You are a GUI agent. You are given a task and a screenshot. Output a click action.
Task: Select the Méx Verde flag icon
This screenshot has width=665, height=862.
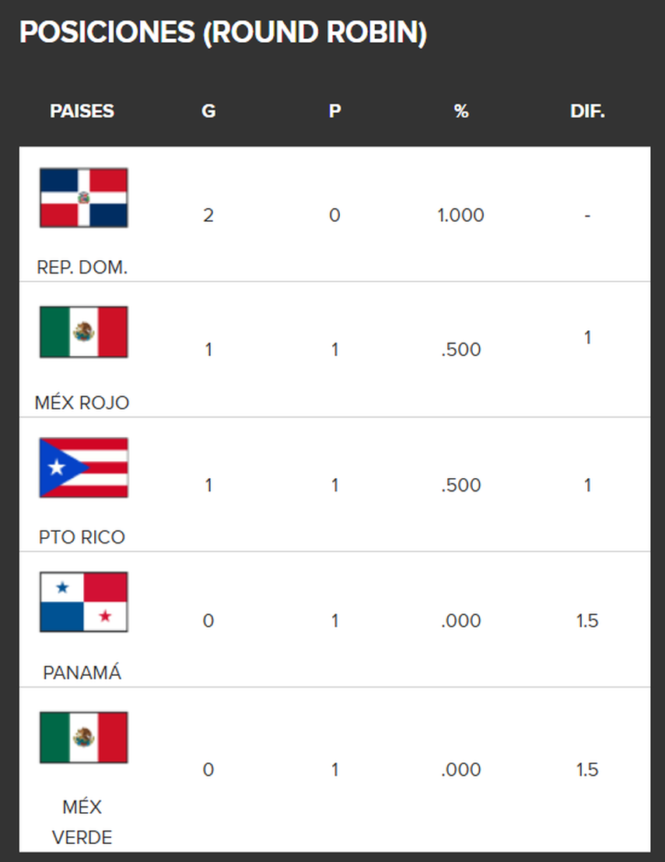tap(83, 737)
